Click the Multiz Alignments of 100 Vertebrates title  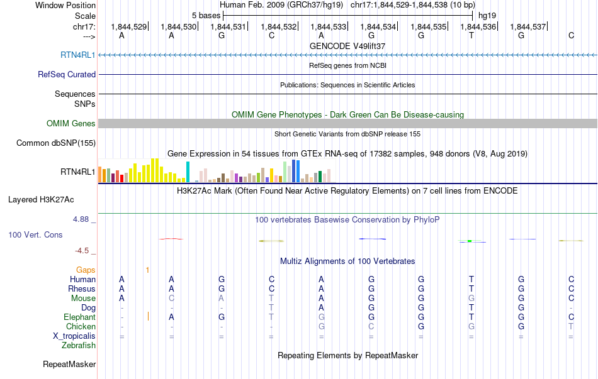pos(347,261)
